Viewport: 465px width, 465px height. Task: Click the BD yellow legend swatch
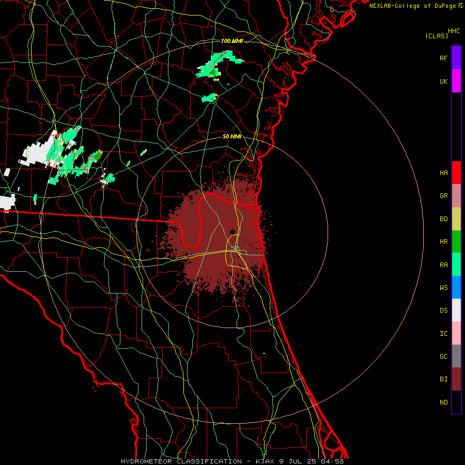click(x=456, y=219)
